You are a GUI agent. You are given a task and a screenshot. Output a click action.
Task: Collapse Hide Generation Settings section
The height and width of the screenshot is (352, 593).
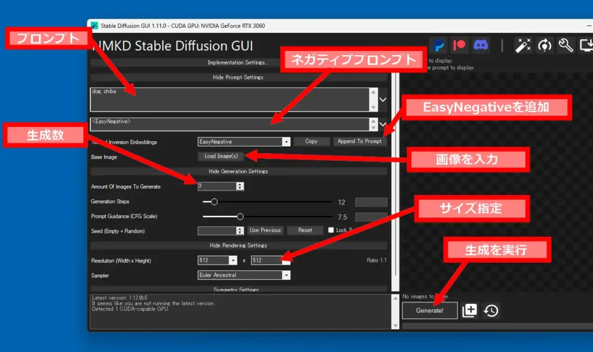click(x=238, y=171)
